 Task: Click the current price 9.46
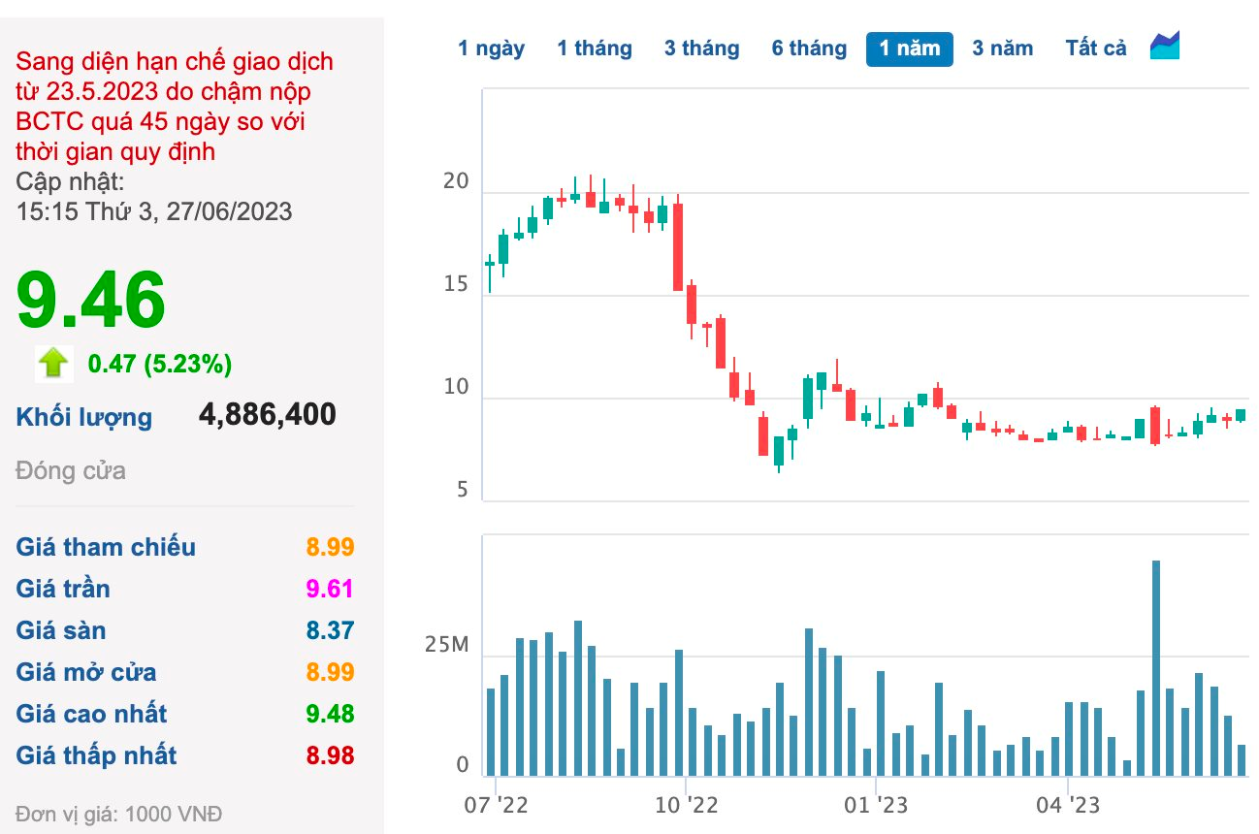coord(91,300)
